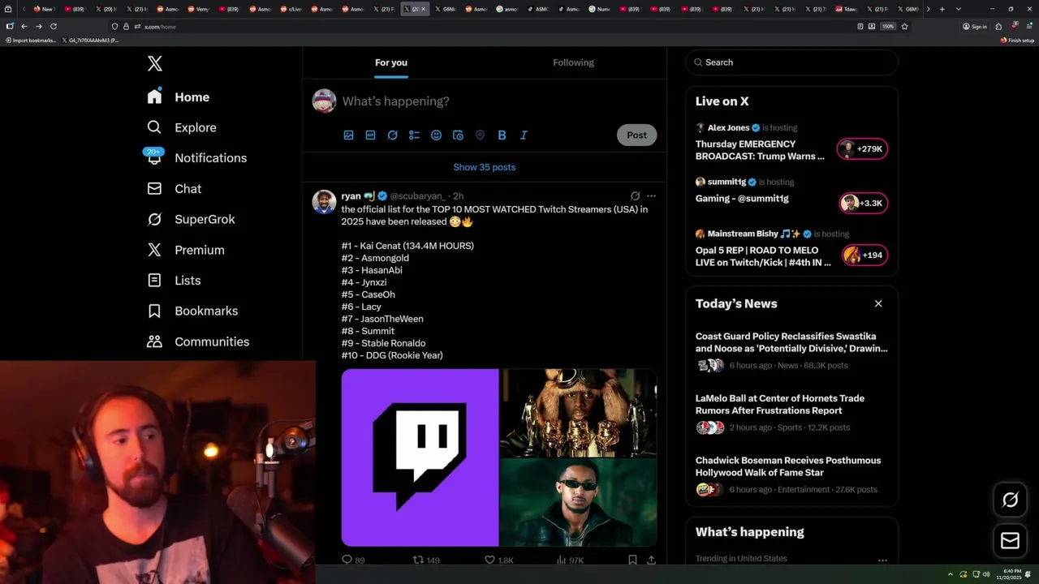Open ryan's profile avatar on the tweet

coord(324,202)
